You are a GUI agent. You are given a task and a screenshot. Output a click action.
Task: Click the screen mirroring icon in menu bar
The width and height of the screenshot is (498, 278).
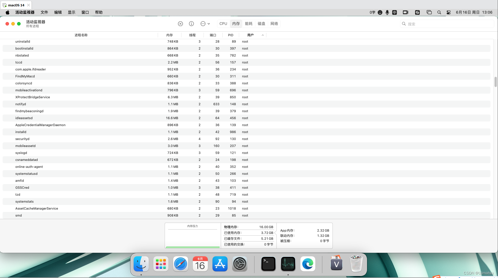pyautogui.click(x=406, y=12)
